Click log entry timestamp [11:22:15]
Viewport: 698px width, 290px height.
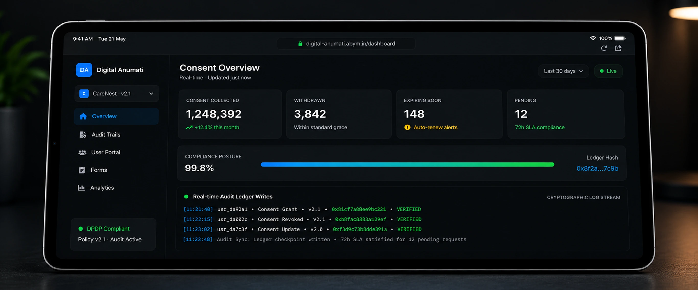[x=198, y=219]
